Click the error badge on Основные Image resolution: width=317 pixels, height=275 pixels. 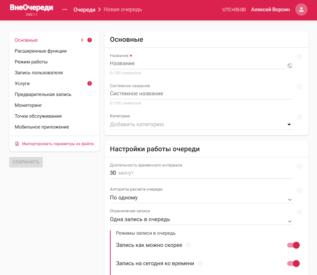point(90,40)
